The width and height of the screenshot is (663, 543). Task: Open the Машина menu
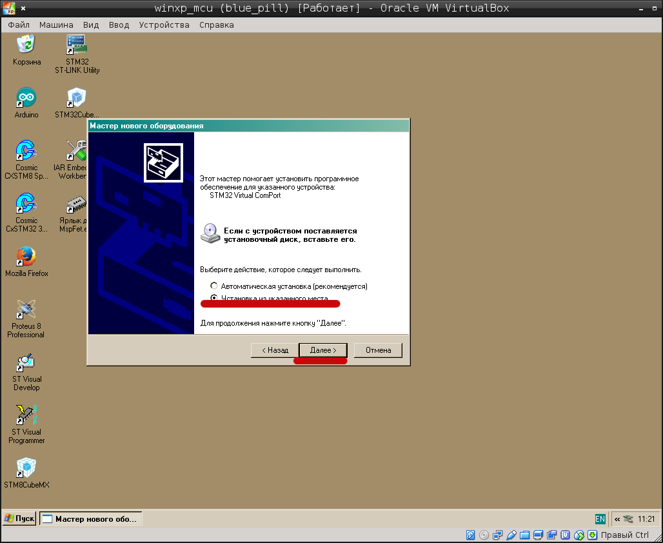click(56, 25)
